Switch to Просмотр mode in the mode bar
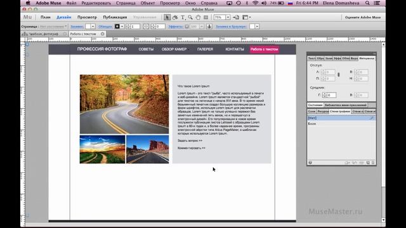This screenshot has height=228, width=406. 87,17
